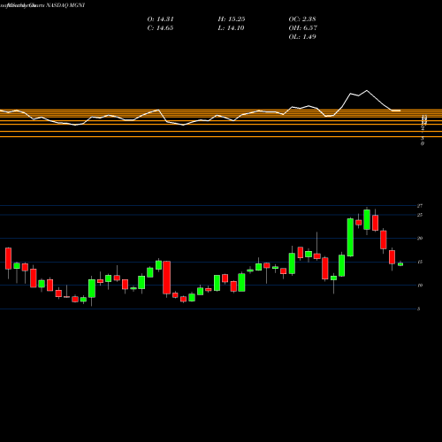Viewport: 442px width, 442px height.
Task: Click the 5 price axis label
Action: 418,309
